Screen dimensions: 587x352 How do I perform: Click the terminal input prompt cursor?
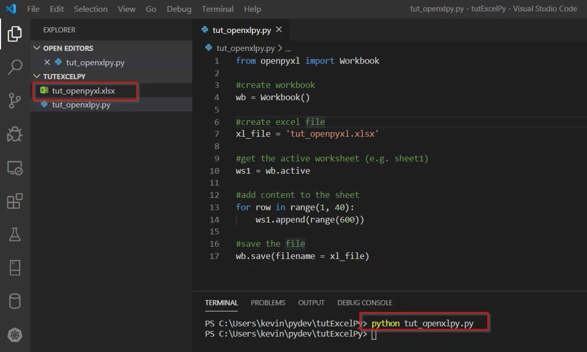tap(374, 335)
